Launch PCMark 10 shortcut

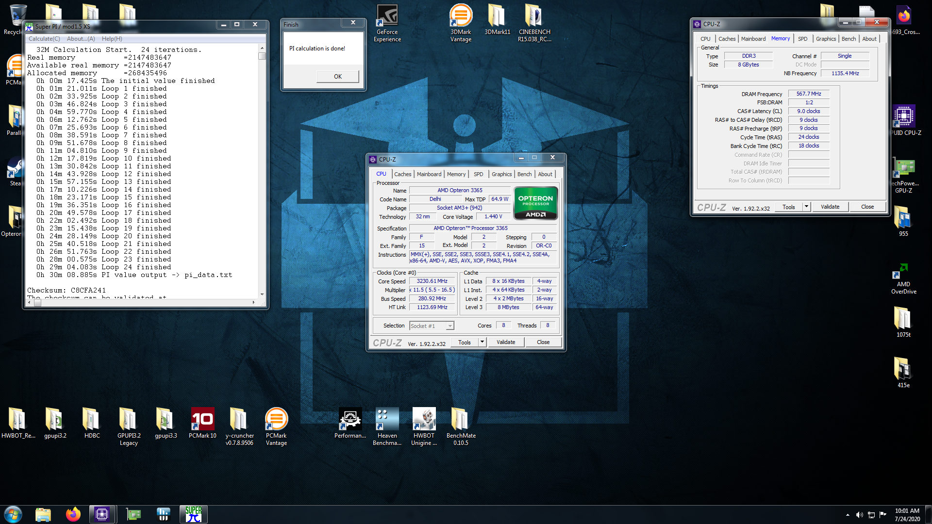pos(202,423)
